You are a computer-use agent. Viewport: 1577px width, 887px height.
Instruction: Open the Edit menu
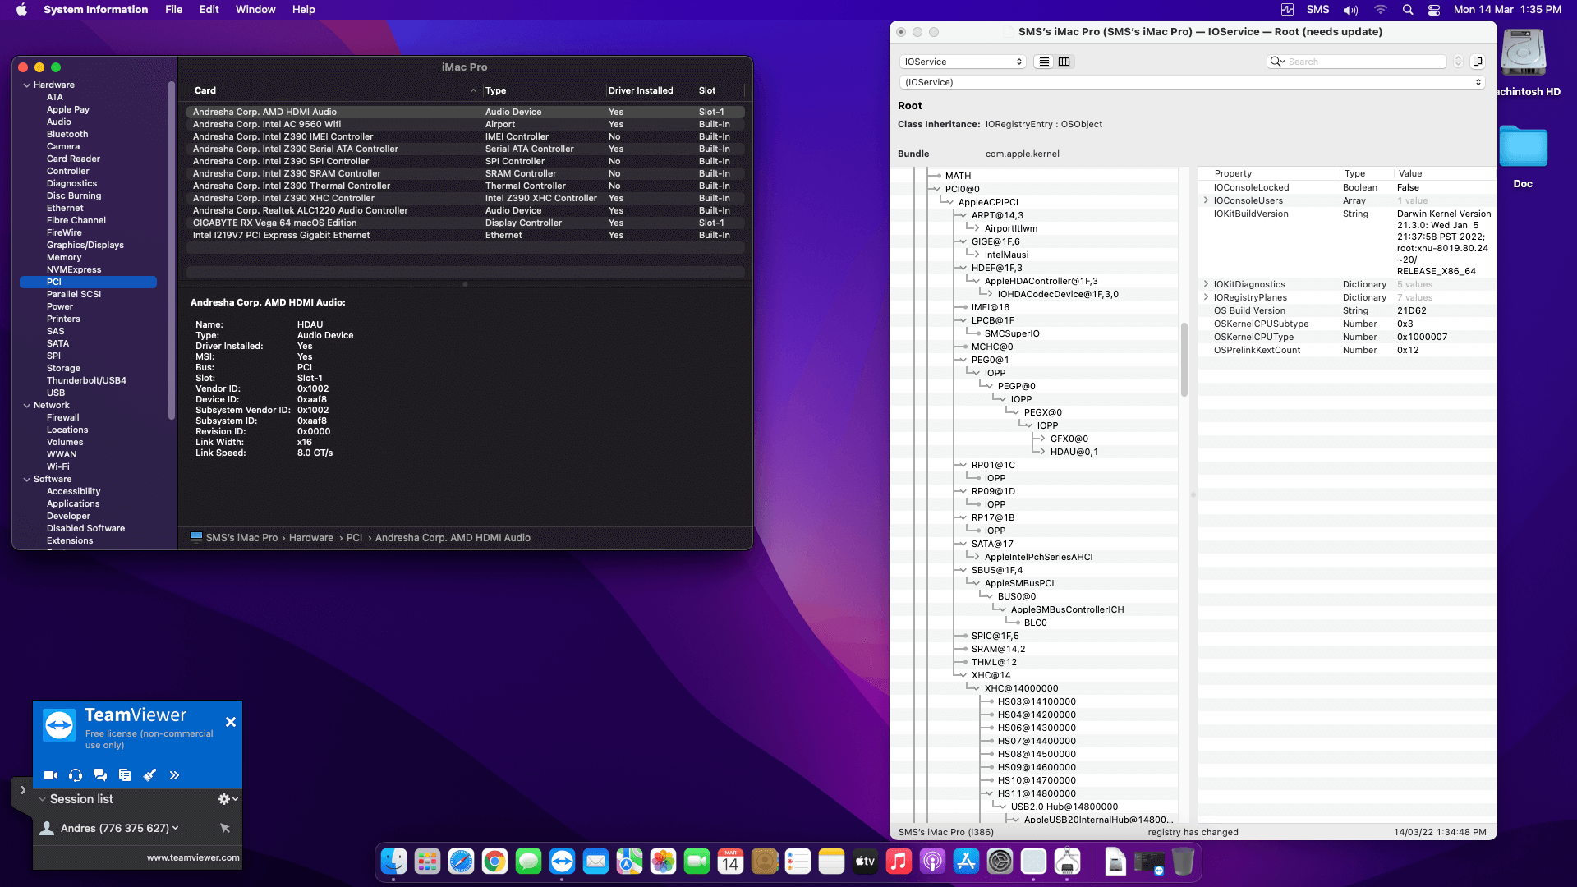coord(209,10)
